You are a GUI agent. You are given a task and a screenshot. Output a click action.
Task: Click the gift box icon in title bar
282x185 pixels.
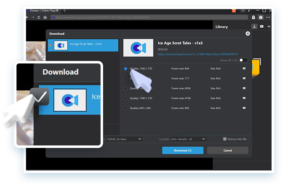234,11
